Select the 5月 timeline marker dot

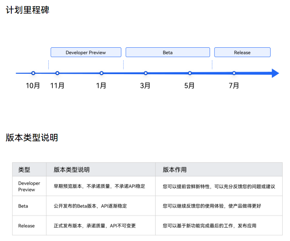(x=190, y=73)
